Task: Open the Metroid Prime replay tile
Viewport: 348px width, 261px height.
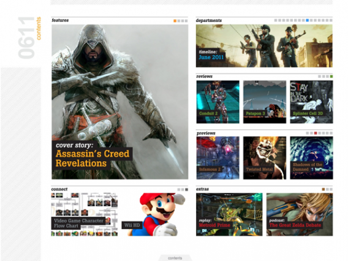Action: (229, 214)
